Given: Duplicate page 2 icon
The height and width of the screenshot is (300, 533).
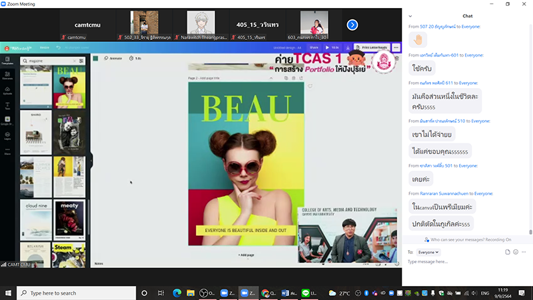Looking at the screenshot, I should click(286, 78).
